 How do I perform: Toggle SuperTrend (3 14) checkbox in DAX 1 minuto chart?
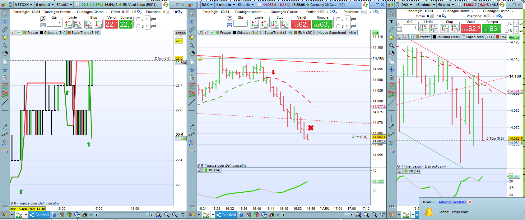(262, 33)
